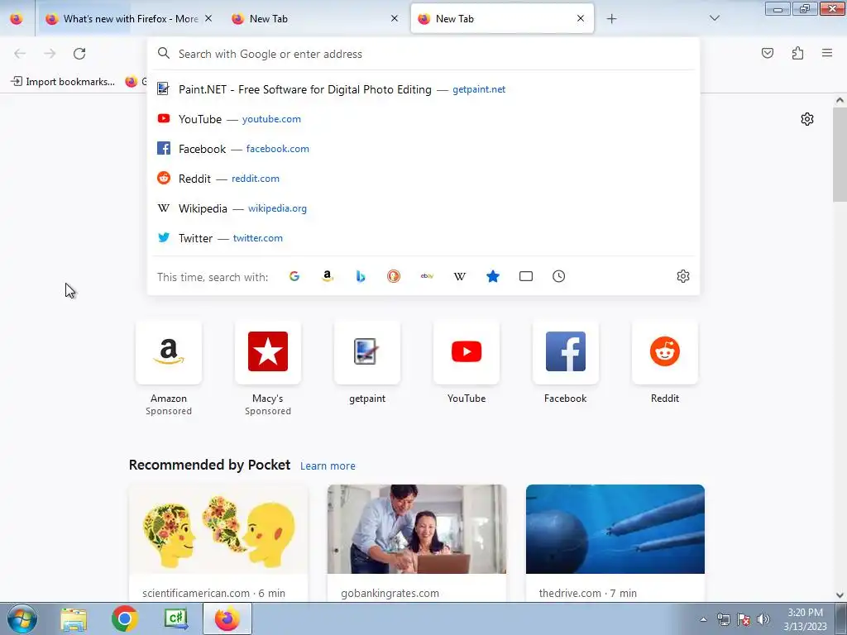Search bookmarks using the star icon

pos(493,276)
